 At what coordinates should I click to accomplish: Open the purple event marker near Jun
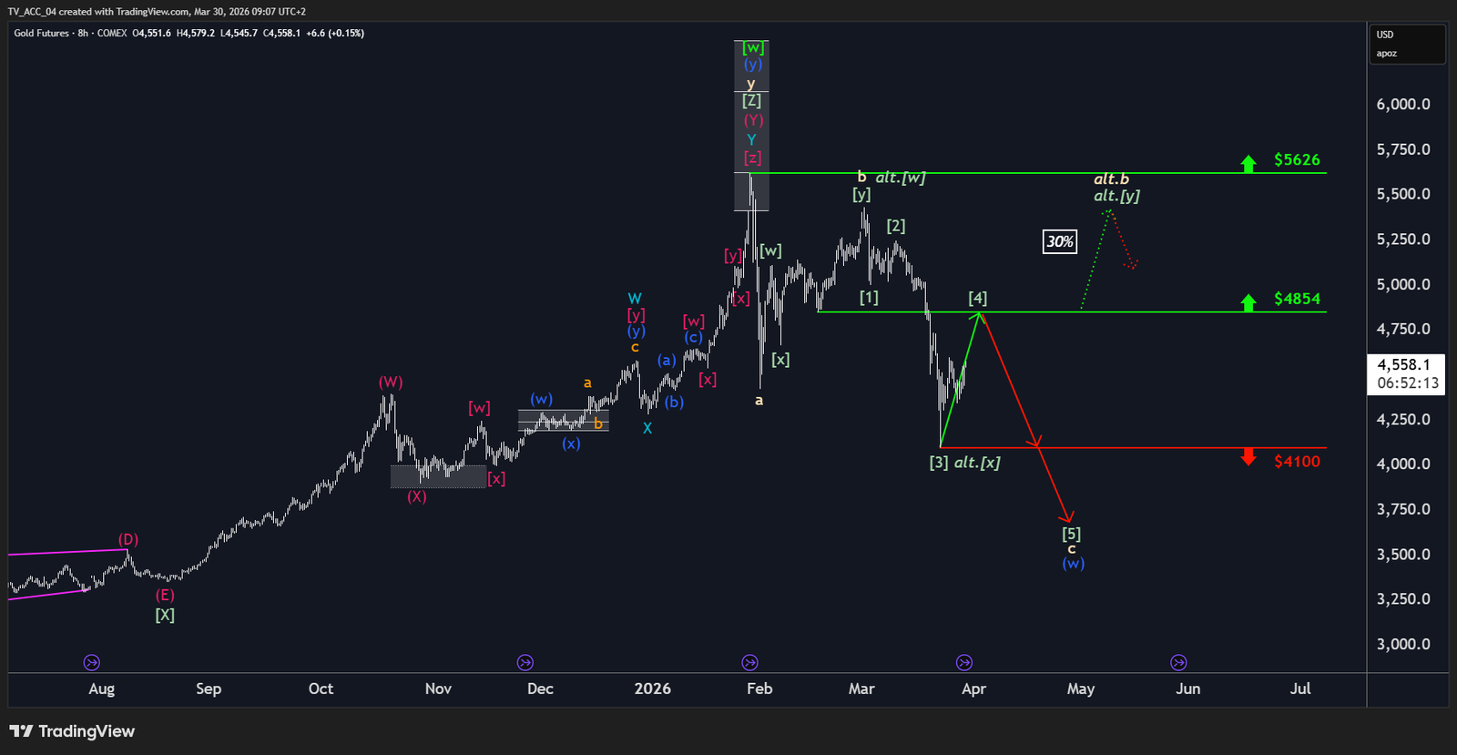tap(1178, 662)
